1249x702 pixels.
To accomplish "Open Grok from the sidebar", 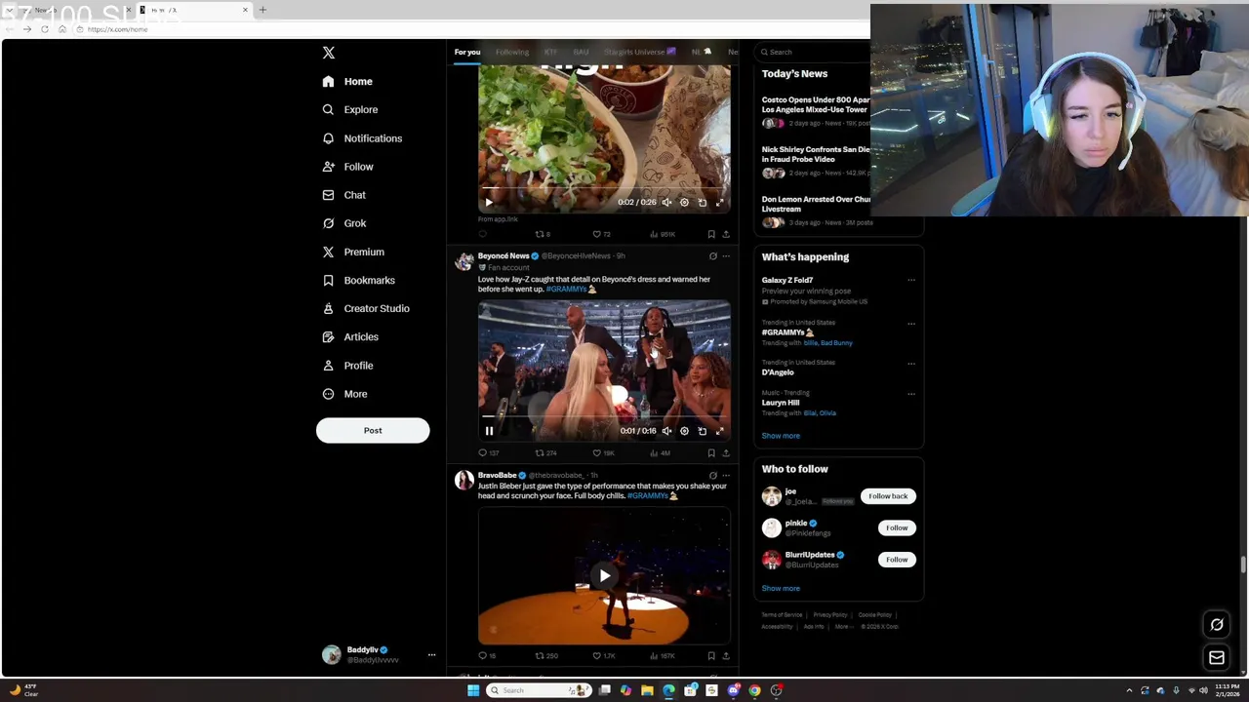I will point(344,223).
